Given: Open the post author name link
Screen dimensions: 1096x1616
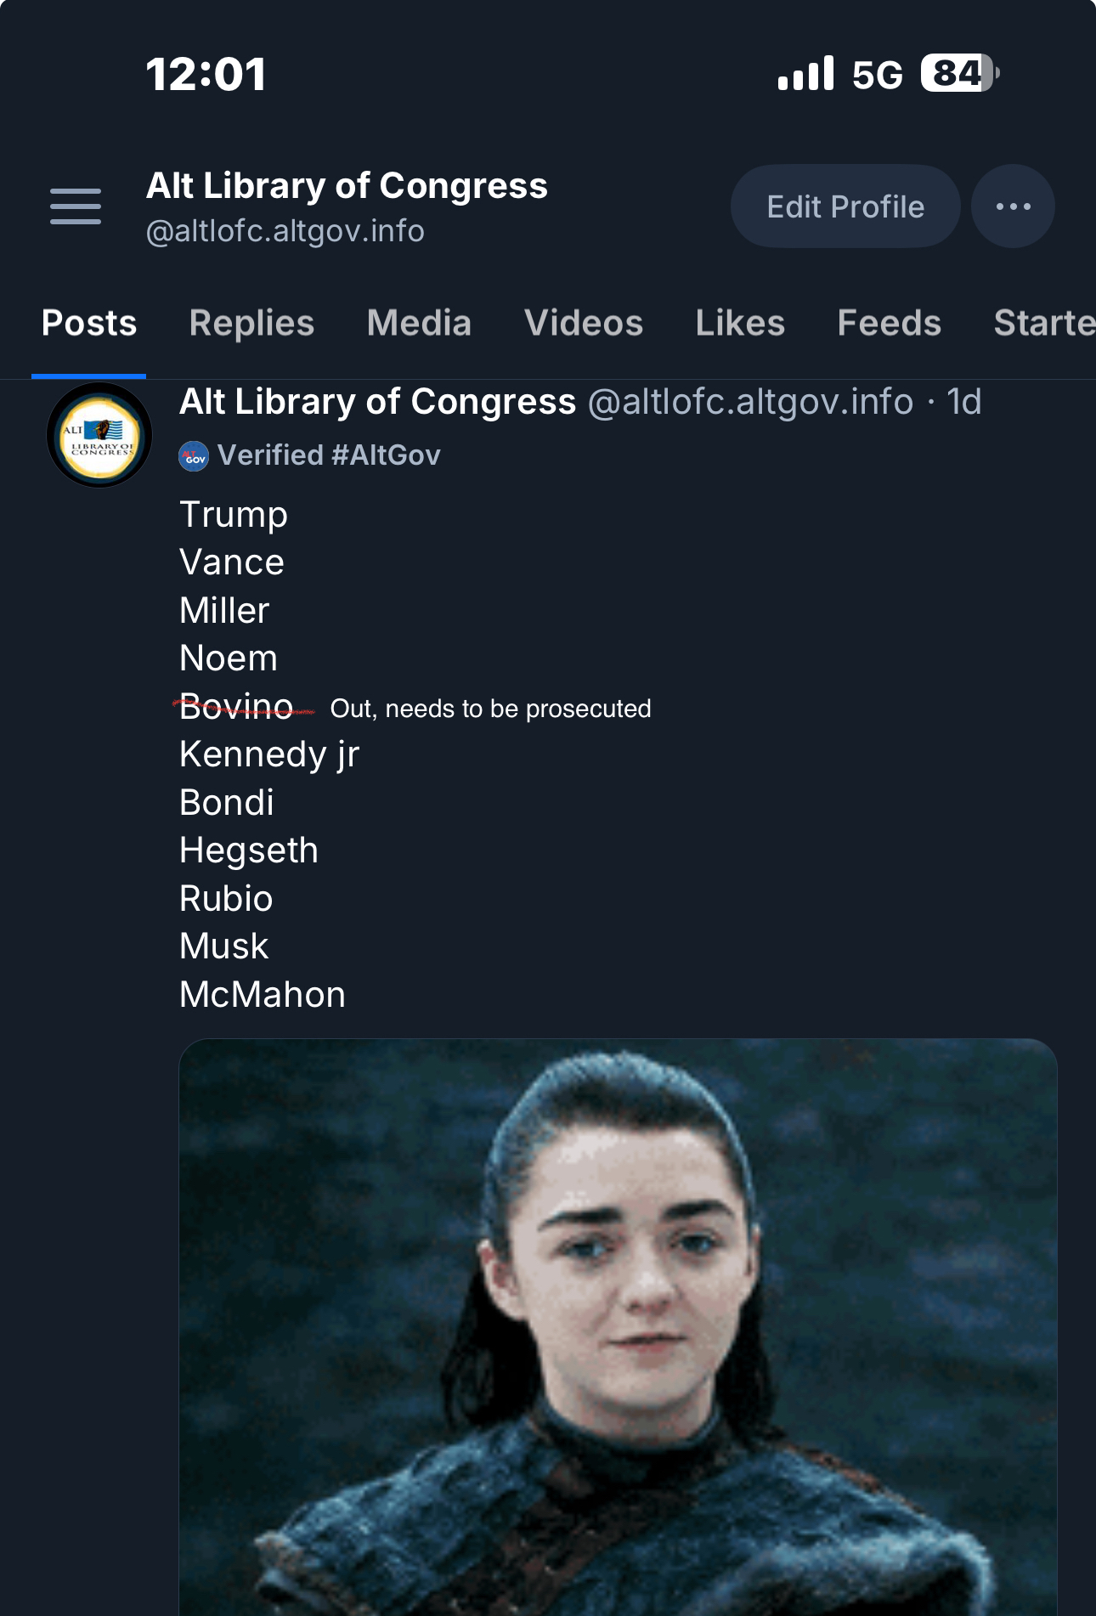Looking at the screenshot, I should tap(377, 402).
